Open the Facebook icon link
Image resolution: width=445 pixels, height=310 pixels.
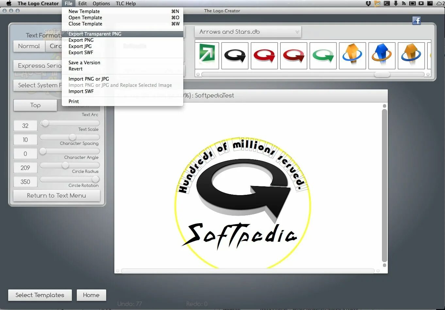coord(416,21)
